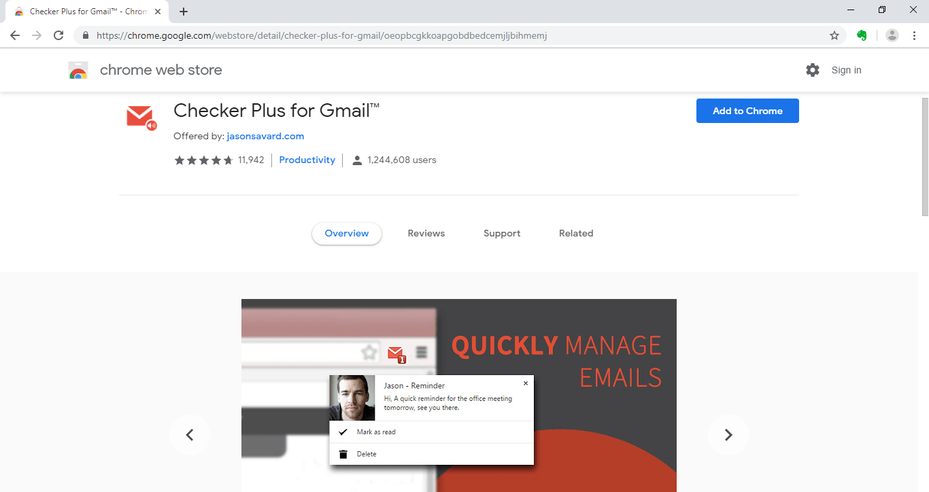Reload the current page
The image size is (929, 492).
point(58,35)
